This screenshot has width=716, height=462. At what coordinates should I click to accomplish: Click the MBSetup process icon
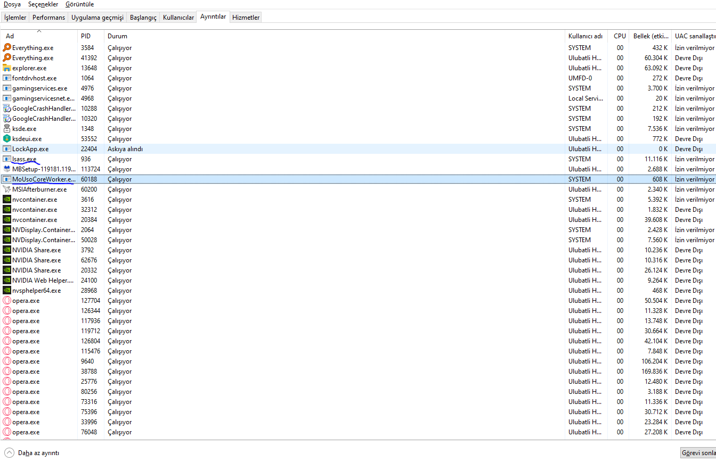point(7,169)
